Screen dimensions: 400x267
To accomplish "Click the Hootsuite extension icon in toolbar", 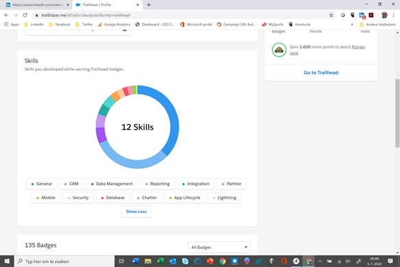I will click(353, 15).
